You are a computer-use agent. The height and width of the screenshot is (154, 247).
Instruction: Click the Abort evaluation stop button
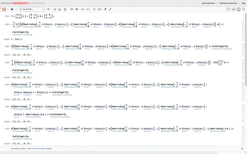point(12,9)
